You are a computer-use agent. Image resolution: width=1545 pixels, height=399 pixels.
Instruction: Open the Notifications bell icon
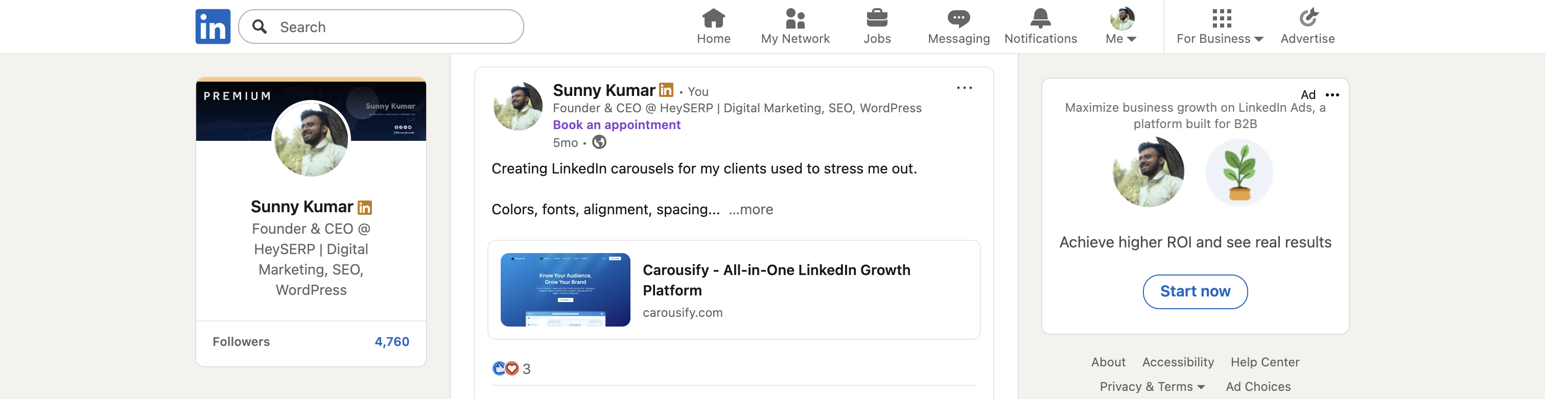coord(1041,18)
